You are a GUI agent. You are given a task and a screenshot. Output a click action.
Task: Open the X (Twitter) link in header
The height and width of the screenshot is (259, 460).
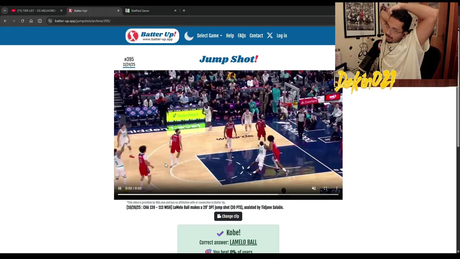(270, 36)
